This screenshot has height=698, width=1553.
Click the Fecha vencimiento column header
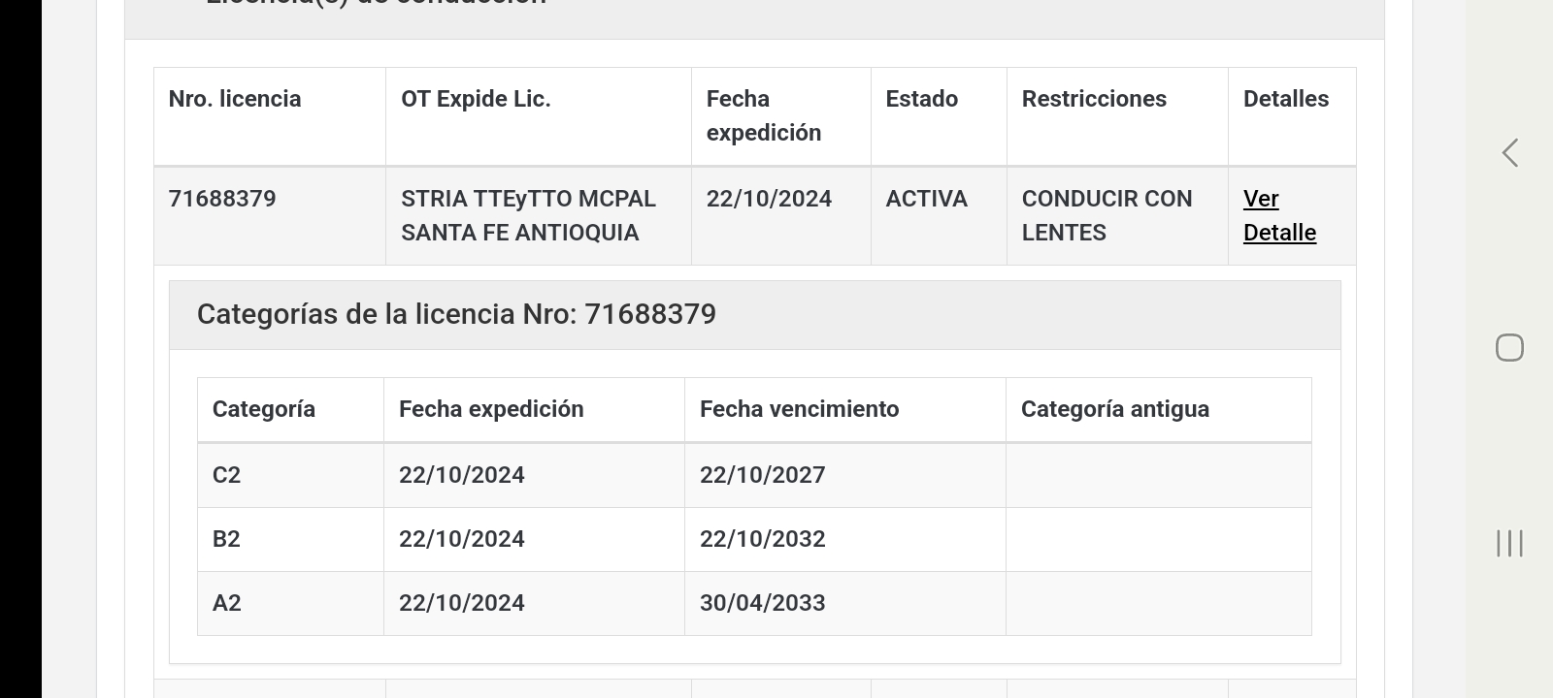(x=799, y=409)
